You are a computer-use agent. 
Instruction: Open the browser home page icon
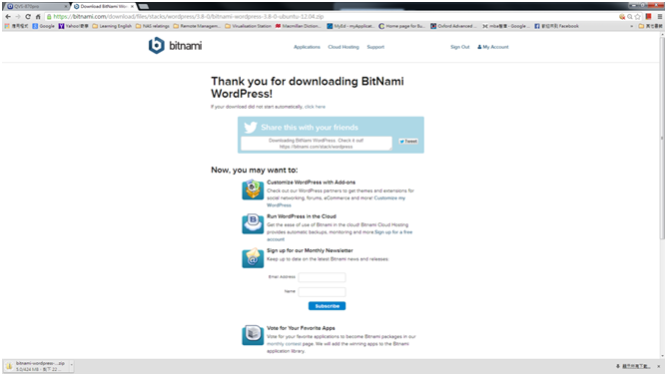38,17
